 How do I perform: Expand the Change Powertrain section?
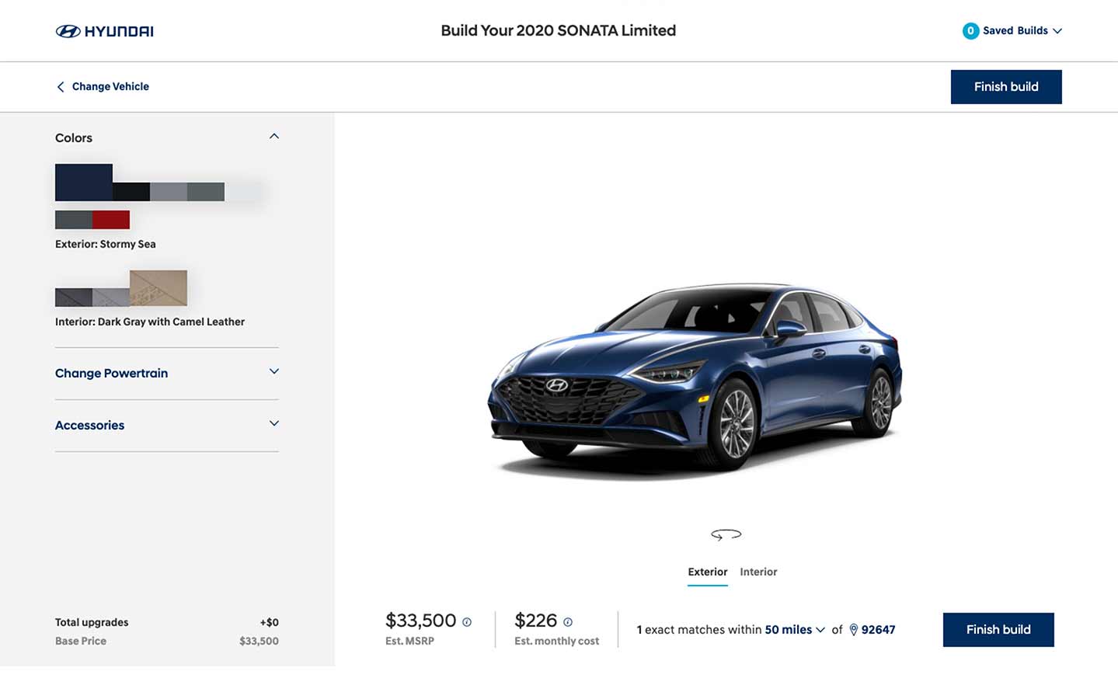273,372
